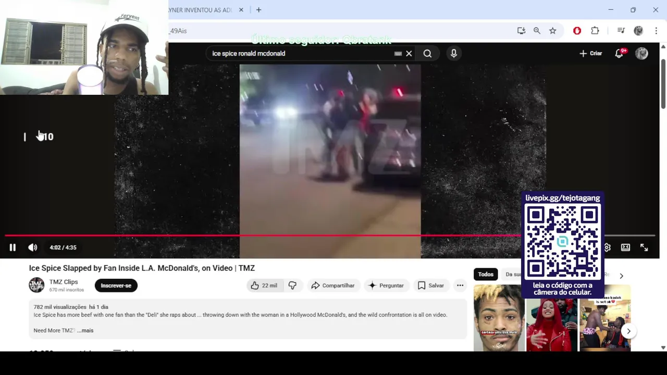The width and height of the screenshot is (667, 375).
Task: Pause the video with the pause button
Action: 13,247
